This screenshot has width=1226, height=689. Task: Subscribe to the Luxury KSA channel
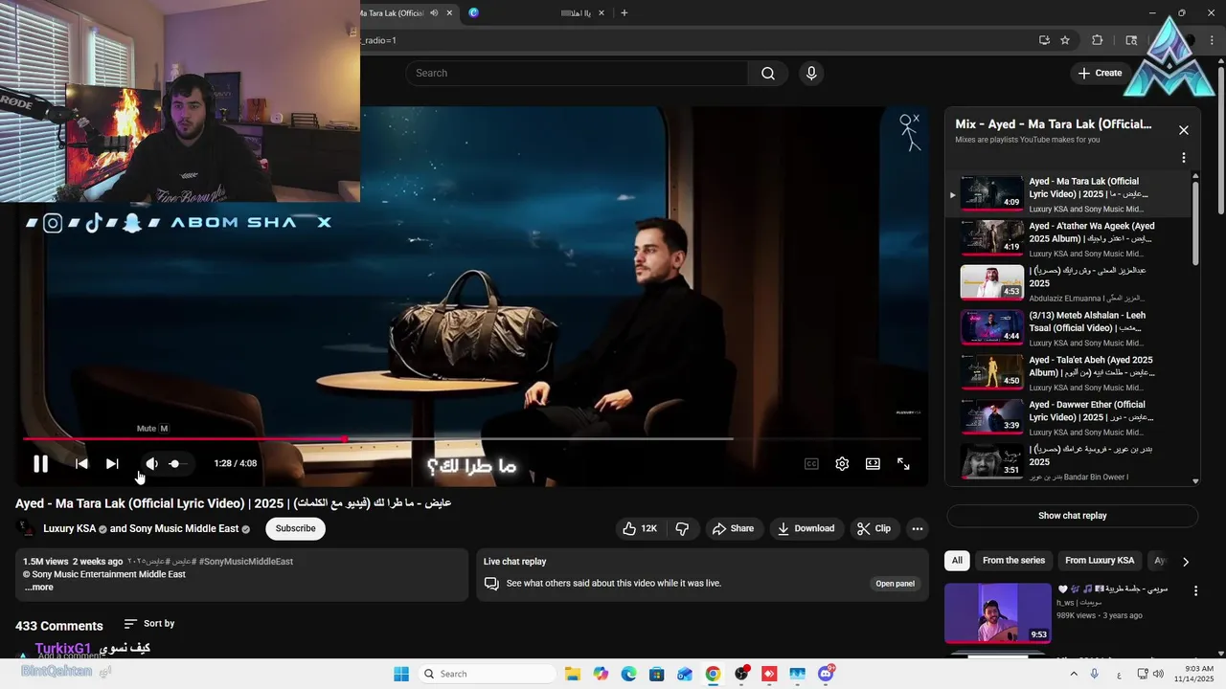tap(295, 528)
